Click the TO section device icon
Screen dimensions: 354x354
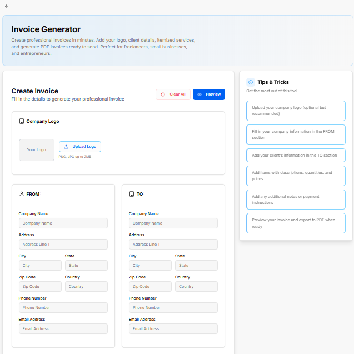(x=132, y=194)
